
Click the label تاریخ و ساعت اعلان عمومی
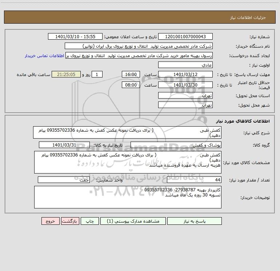click(x=131, y=37)
